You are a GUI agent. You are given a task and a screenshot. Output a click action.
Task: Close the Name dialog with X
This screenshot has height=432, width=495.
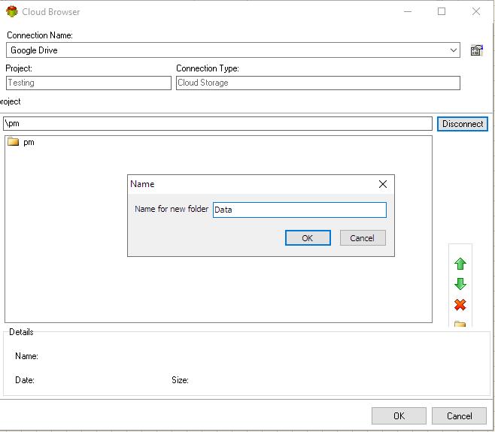[383, 184]
